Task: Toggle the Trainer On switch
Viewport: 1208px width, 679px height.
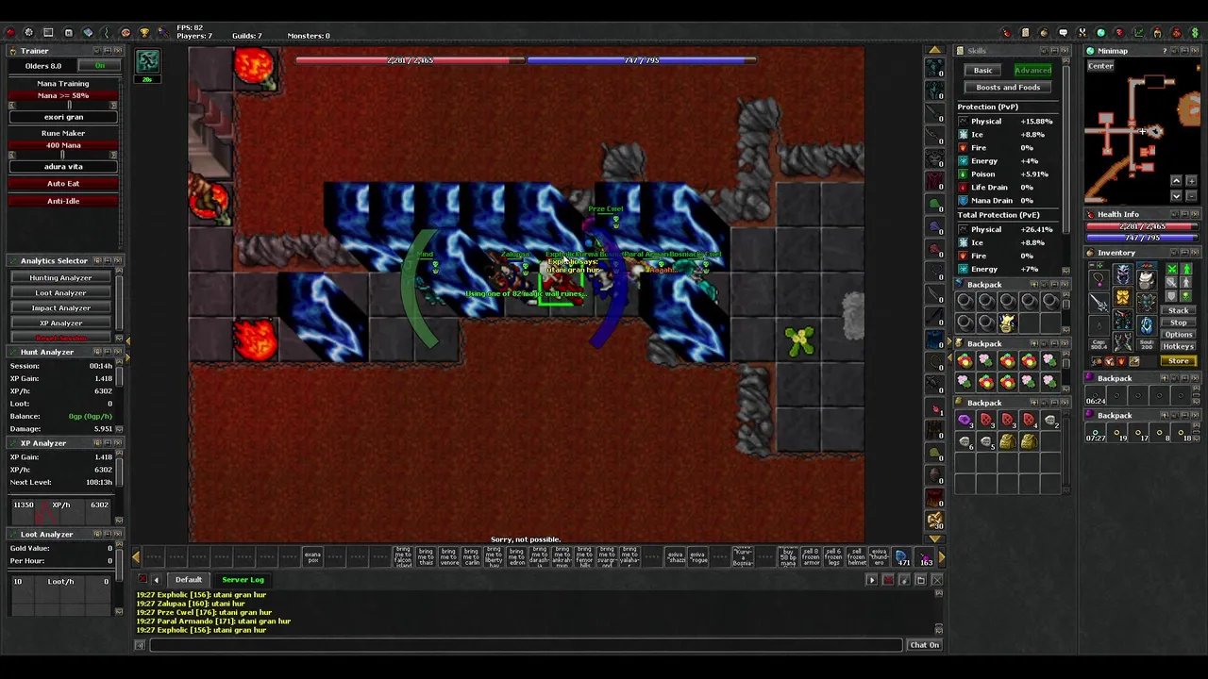Action: coord(99,66)
